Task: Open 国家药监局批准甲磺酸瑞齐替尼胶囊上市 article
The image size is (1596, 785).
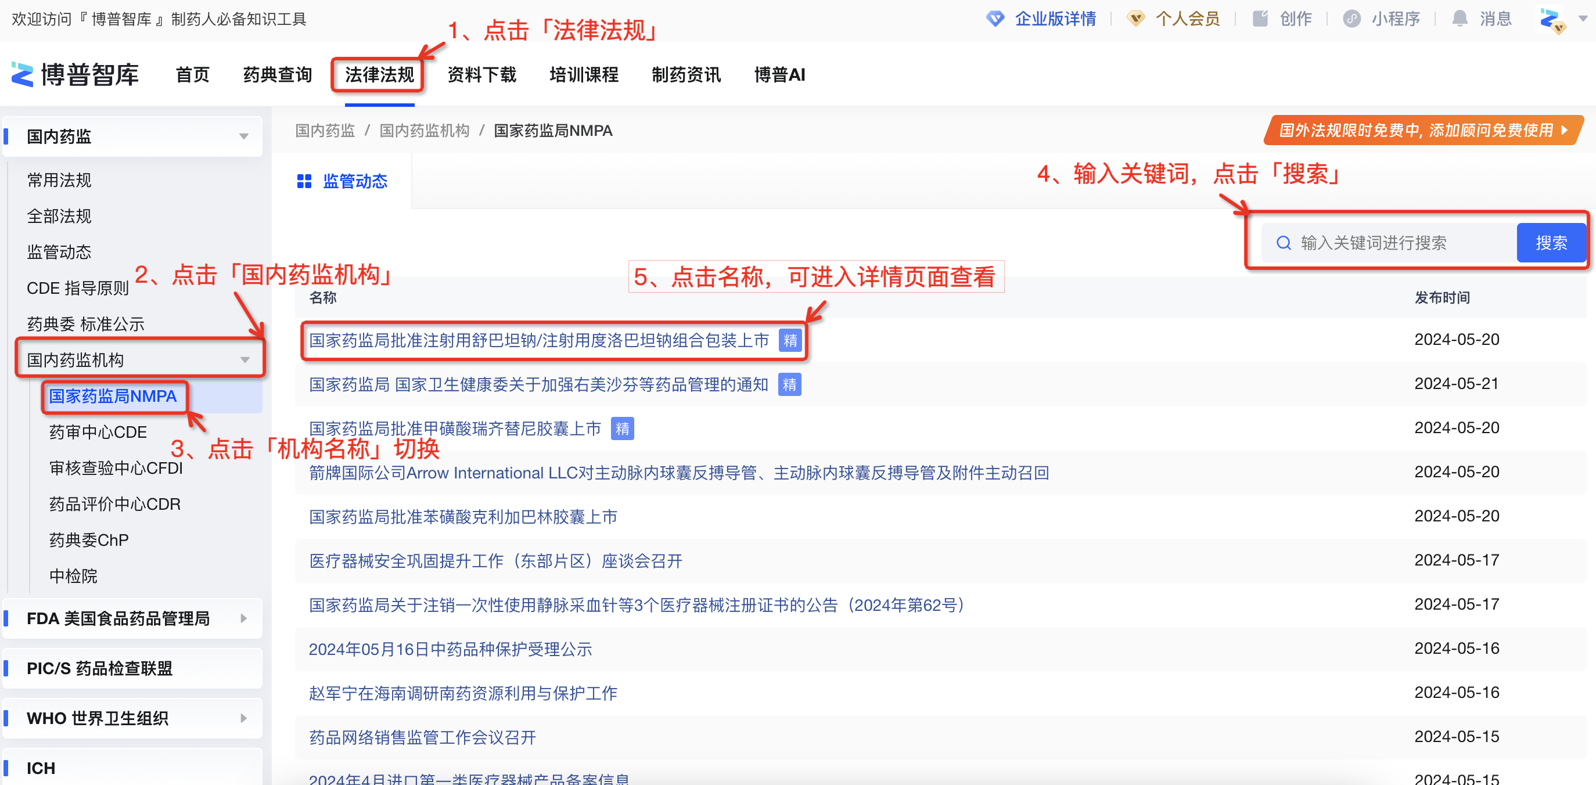Action: point(455,428)
